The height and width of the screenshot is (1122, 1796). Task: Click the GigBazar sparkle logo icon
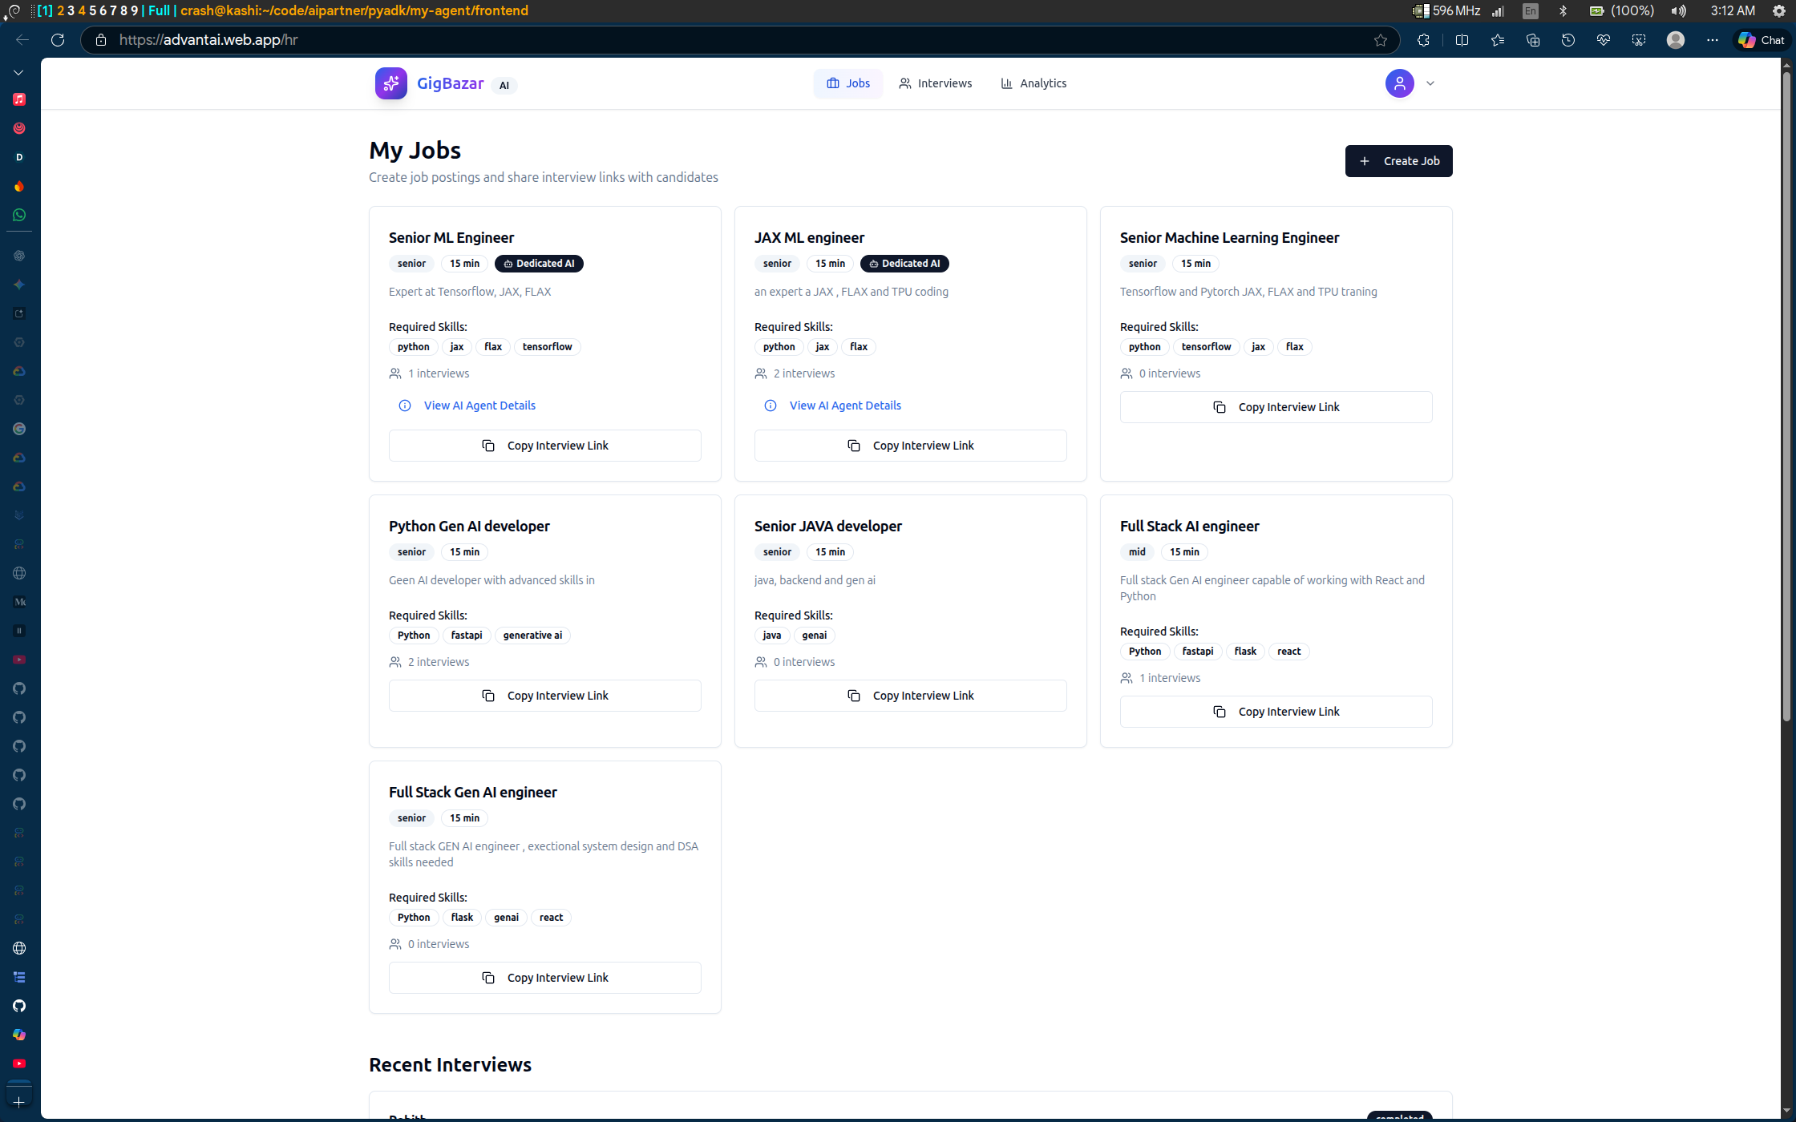390,83
